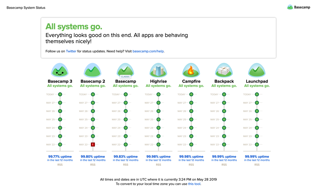The height and width of the screenshot is (194, 317).
Task: Click the Basecamp logo in the header
Action: coord(299,7)
